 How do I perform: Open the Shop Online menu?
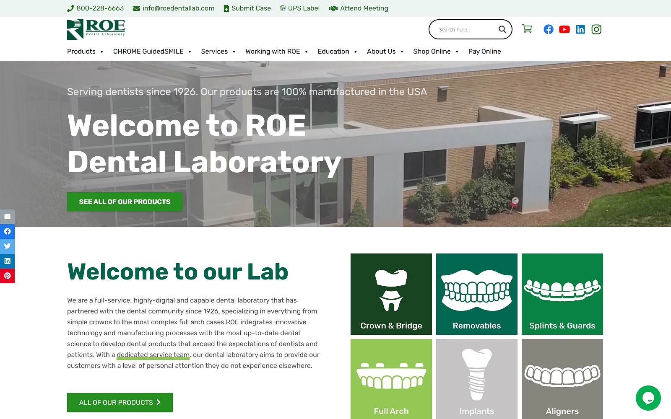click(432, 51)
